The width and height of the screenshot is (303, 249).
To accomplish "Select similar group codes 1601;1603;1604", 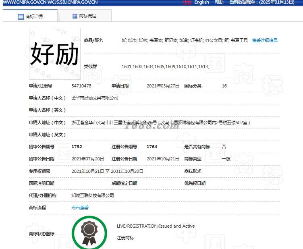I will click(x=166, y=66).
